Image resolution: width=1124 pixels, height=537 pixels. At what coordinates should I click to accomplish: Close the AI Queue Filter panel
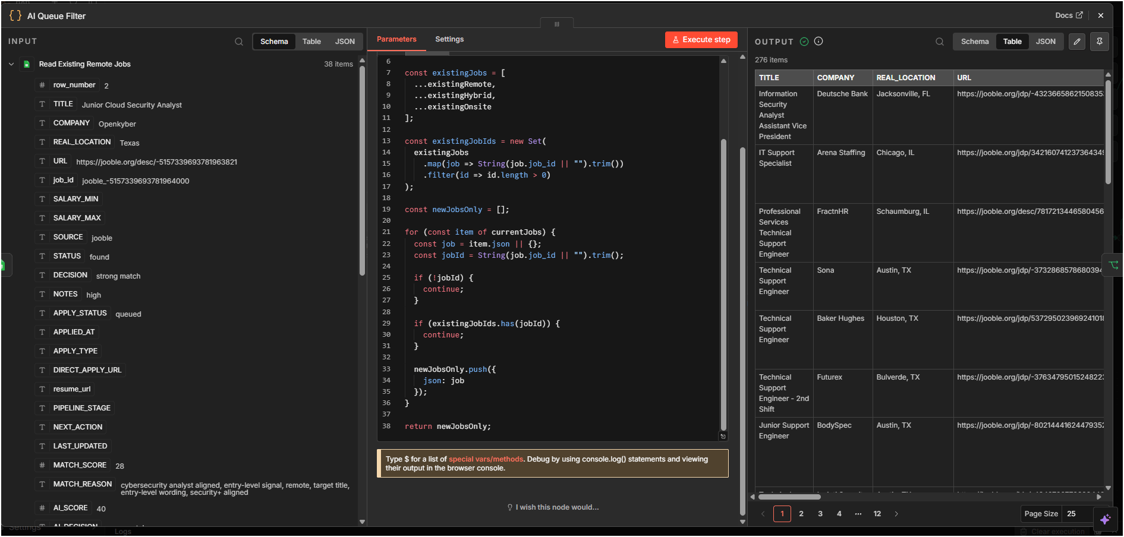[x=1101, y=15]
